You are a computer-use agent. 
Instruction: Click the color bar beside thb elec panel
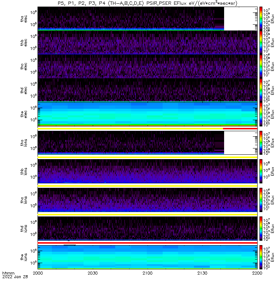point(261,42)
